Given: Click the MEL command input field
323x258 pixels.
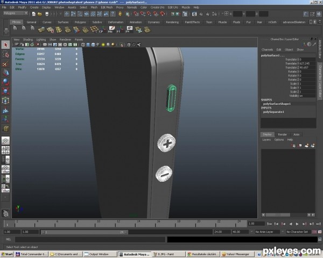Looking at the screenshot, I should point(90,240).
